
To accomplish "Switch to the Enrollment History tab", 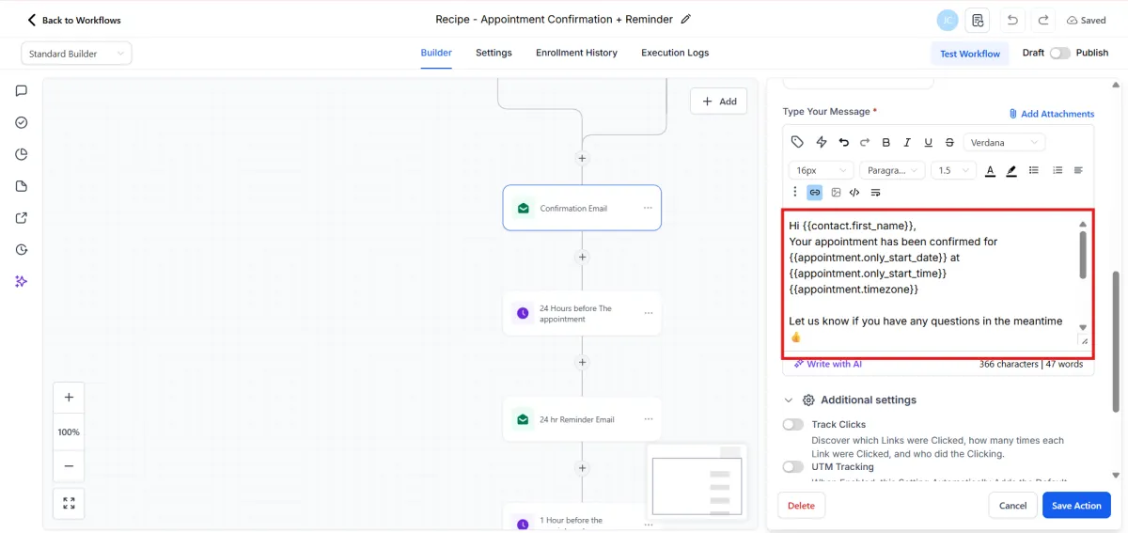I will [576, 53].
